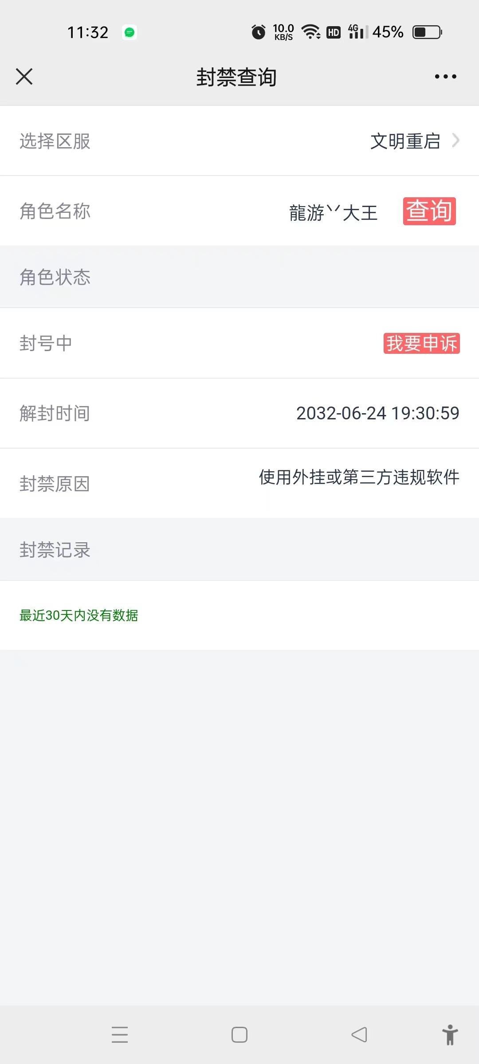Open the three-dot more options menu

pyautogui.click(x=445, y=77)
